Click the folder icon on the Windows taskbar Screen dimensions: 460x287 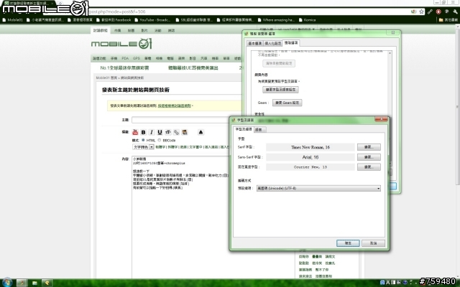click(34, 283)
